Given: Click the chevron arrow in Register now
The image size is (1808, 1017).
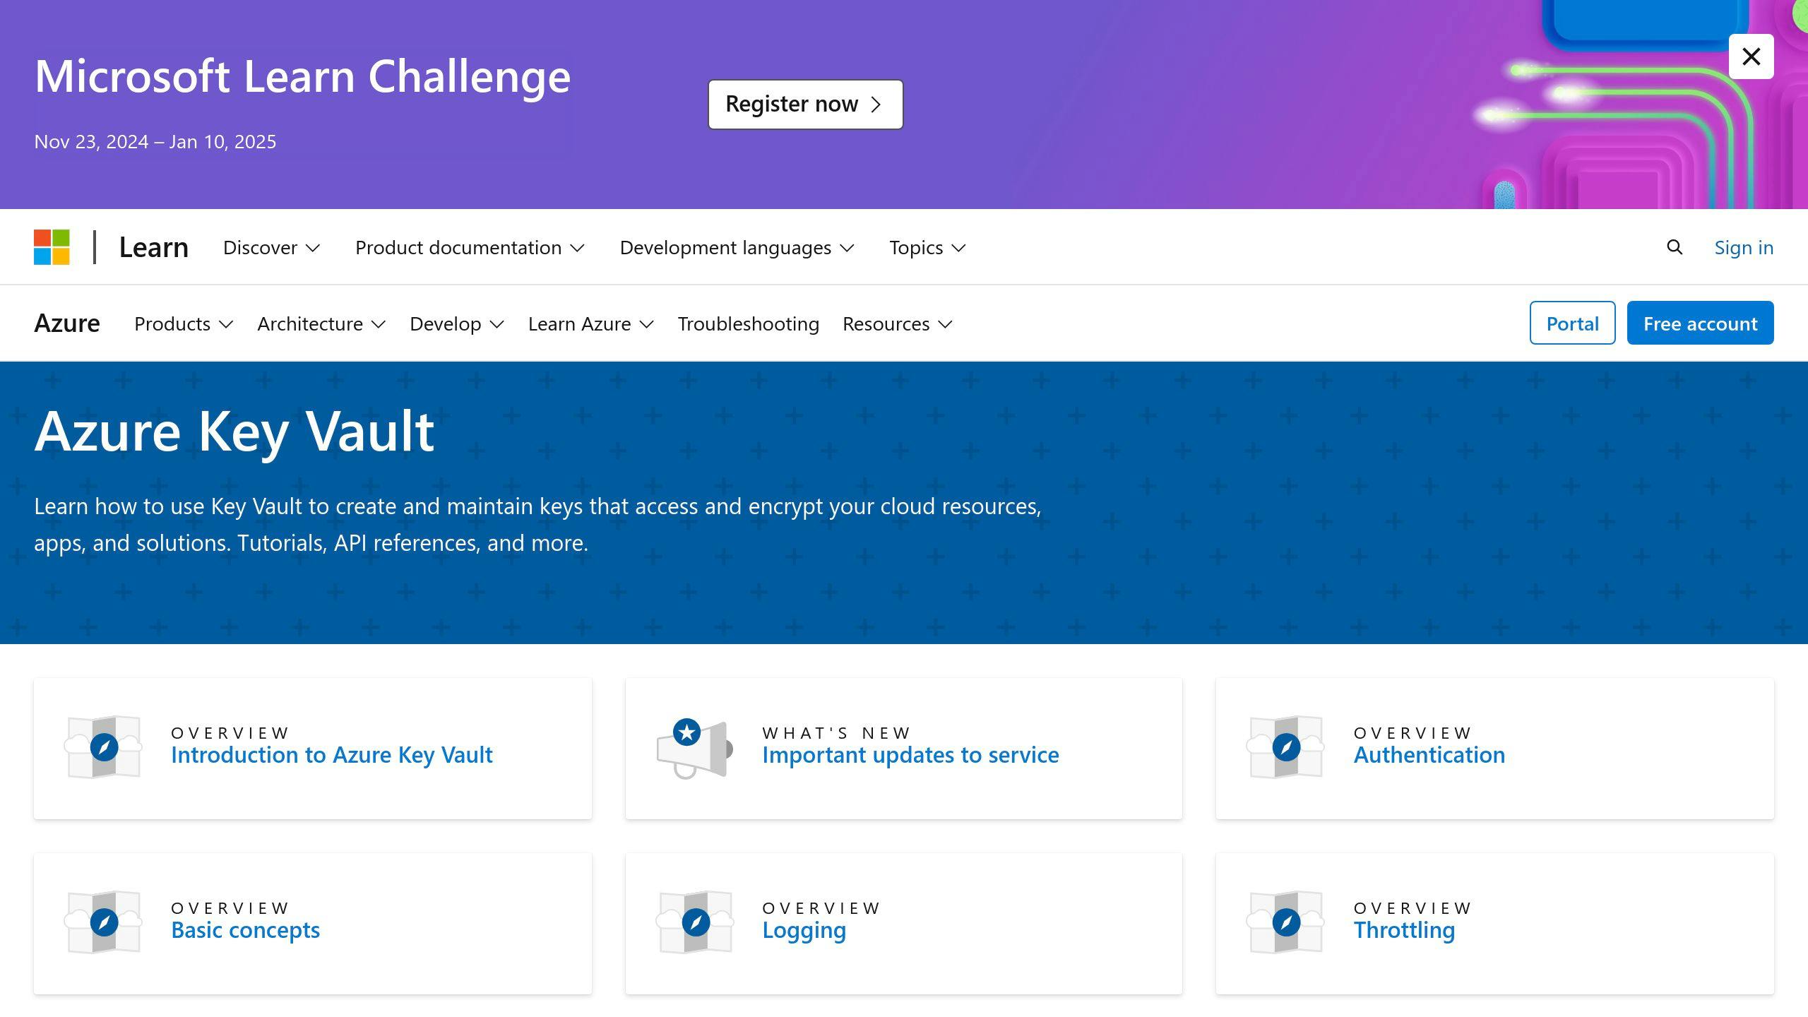Looking at the screenshot, I should coord(876,105).
